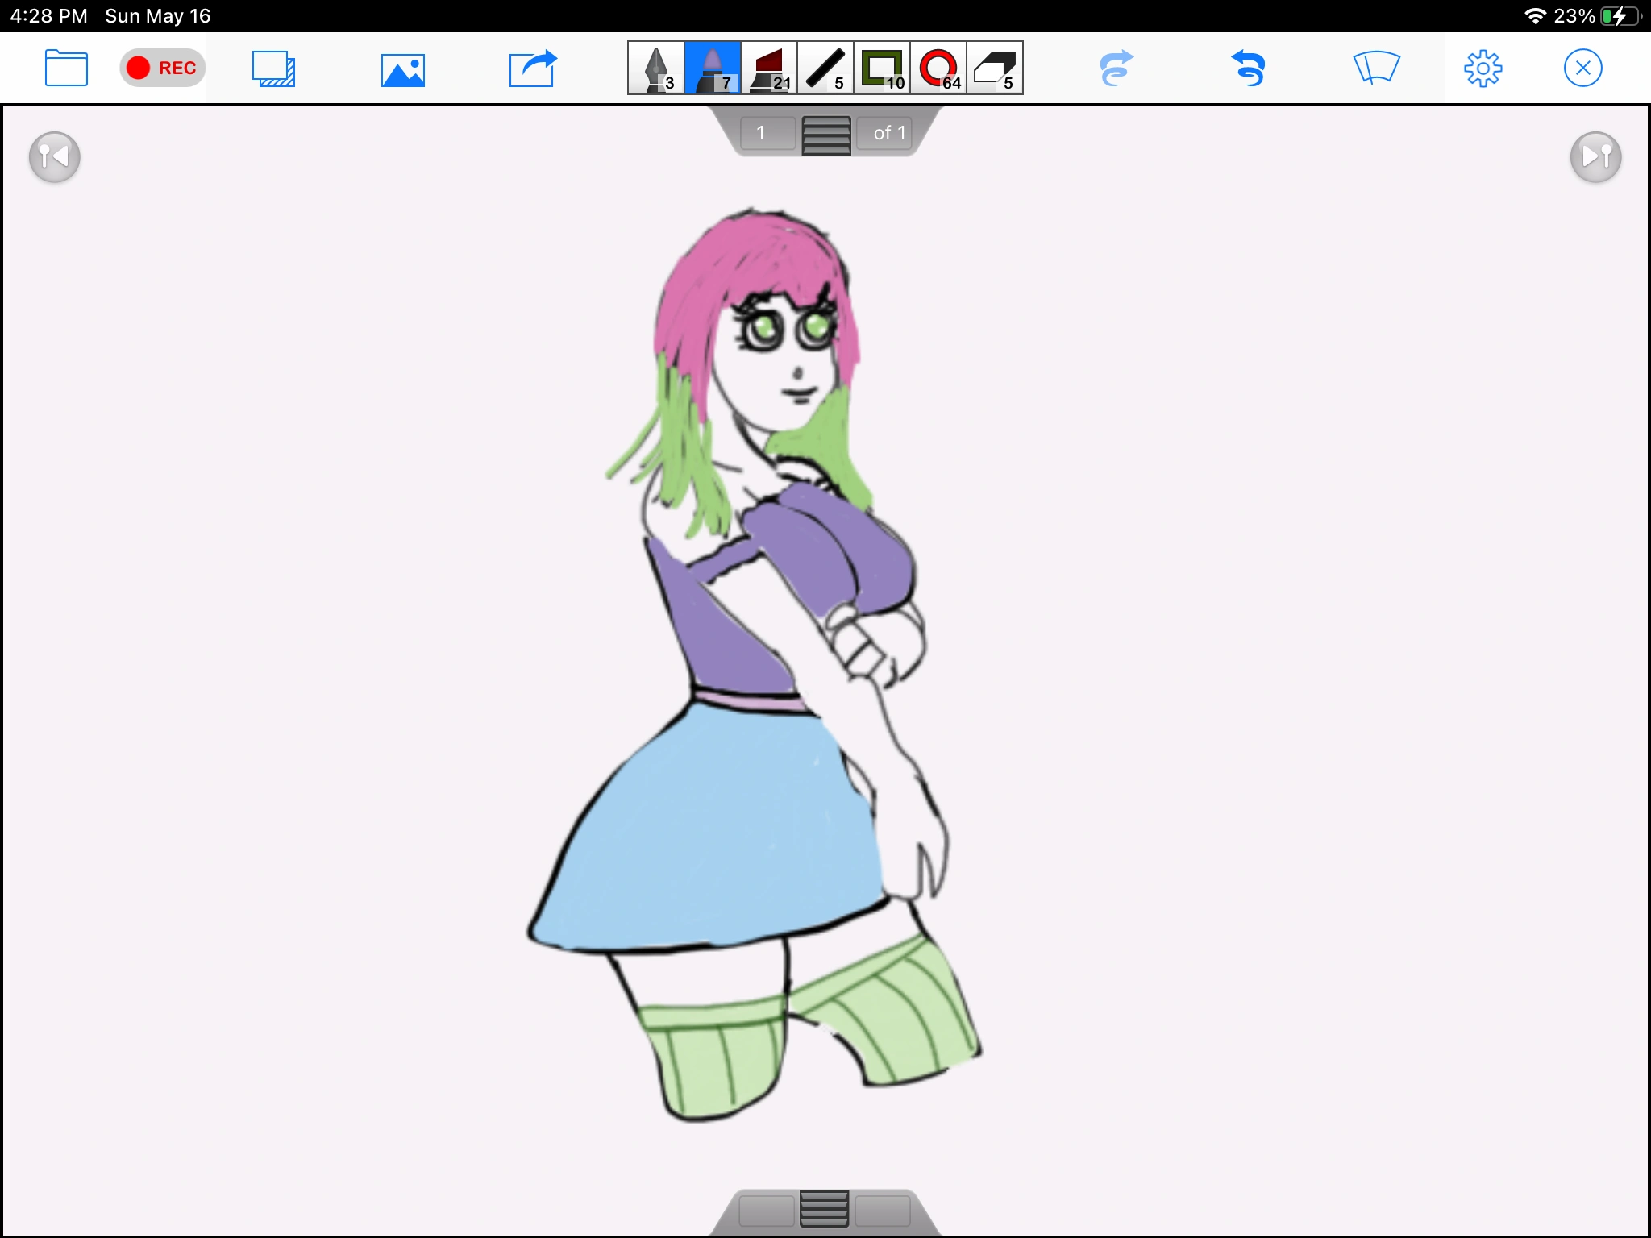Open the documents folder icon
Image resolution: width=1651 pixels, height=1238 pixels.
66,69
